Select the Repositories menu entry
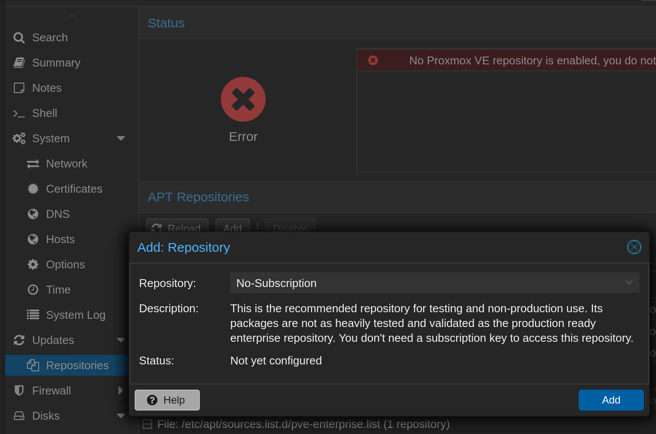The height and width of the screenshot is (434, 656). pos(67,365)
